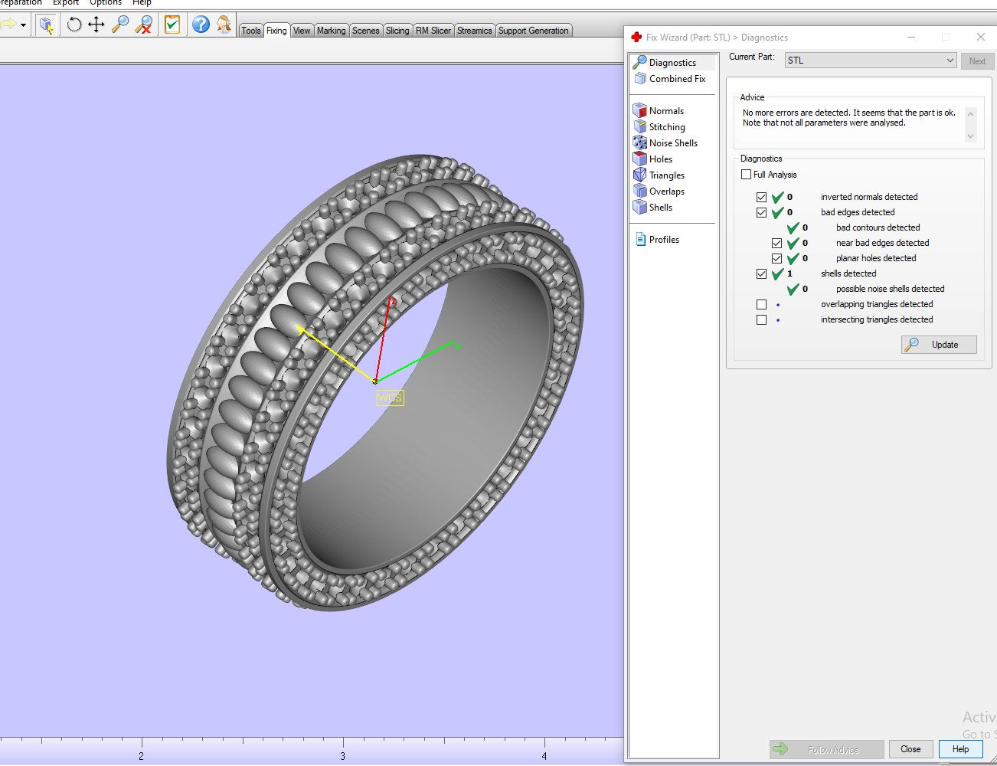This screenshot has width=997, height=766.
Task: Enable overlapping triangles detection checkbox
Action: (761, 304)
